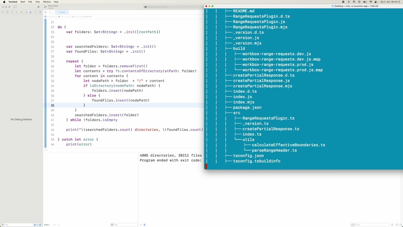Click the source control branch icon
This screenshot has height=227, width=403.
(45, 7)
